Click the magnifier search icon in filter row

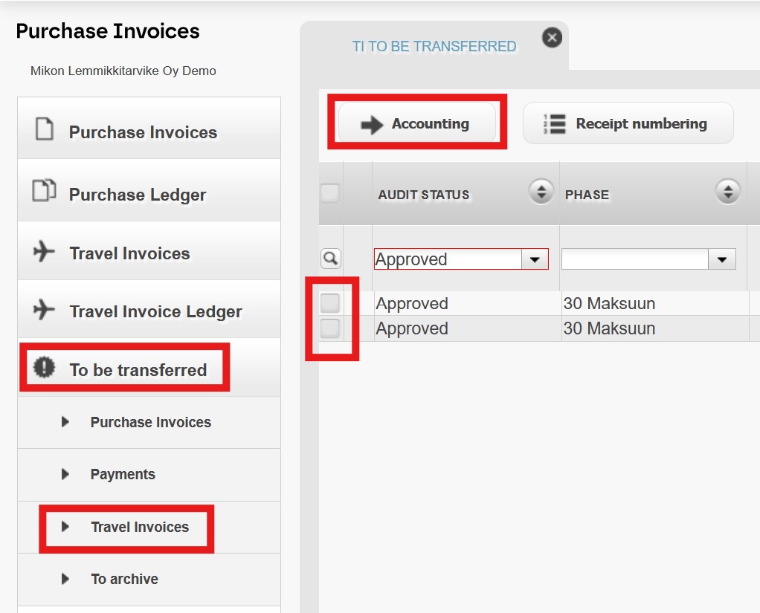point(331,259)
